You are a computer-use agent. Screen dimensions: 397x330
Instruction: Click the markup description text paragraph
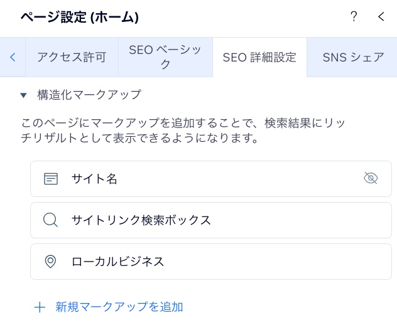pyautogui.click(x=183, y=130)
